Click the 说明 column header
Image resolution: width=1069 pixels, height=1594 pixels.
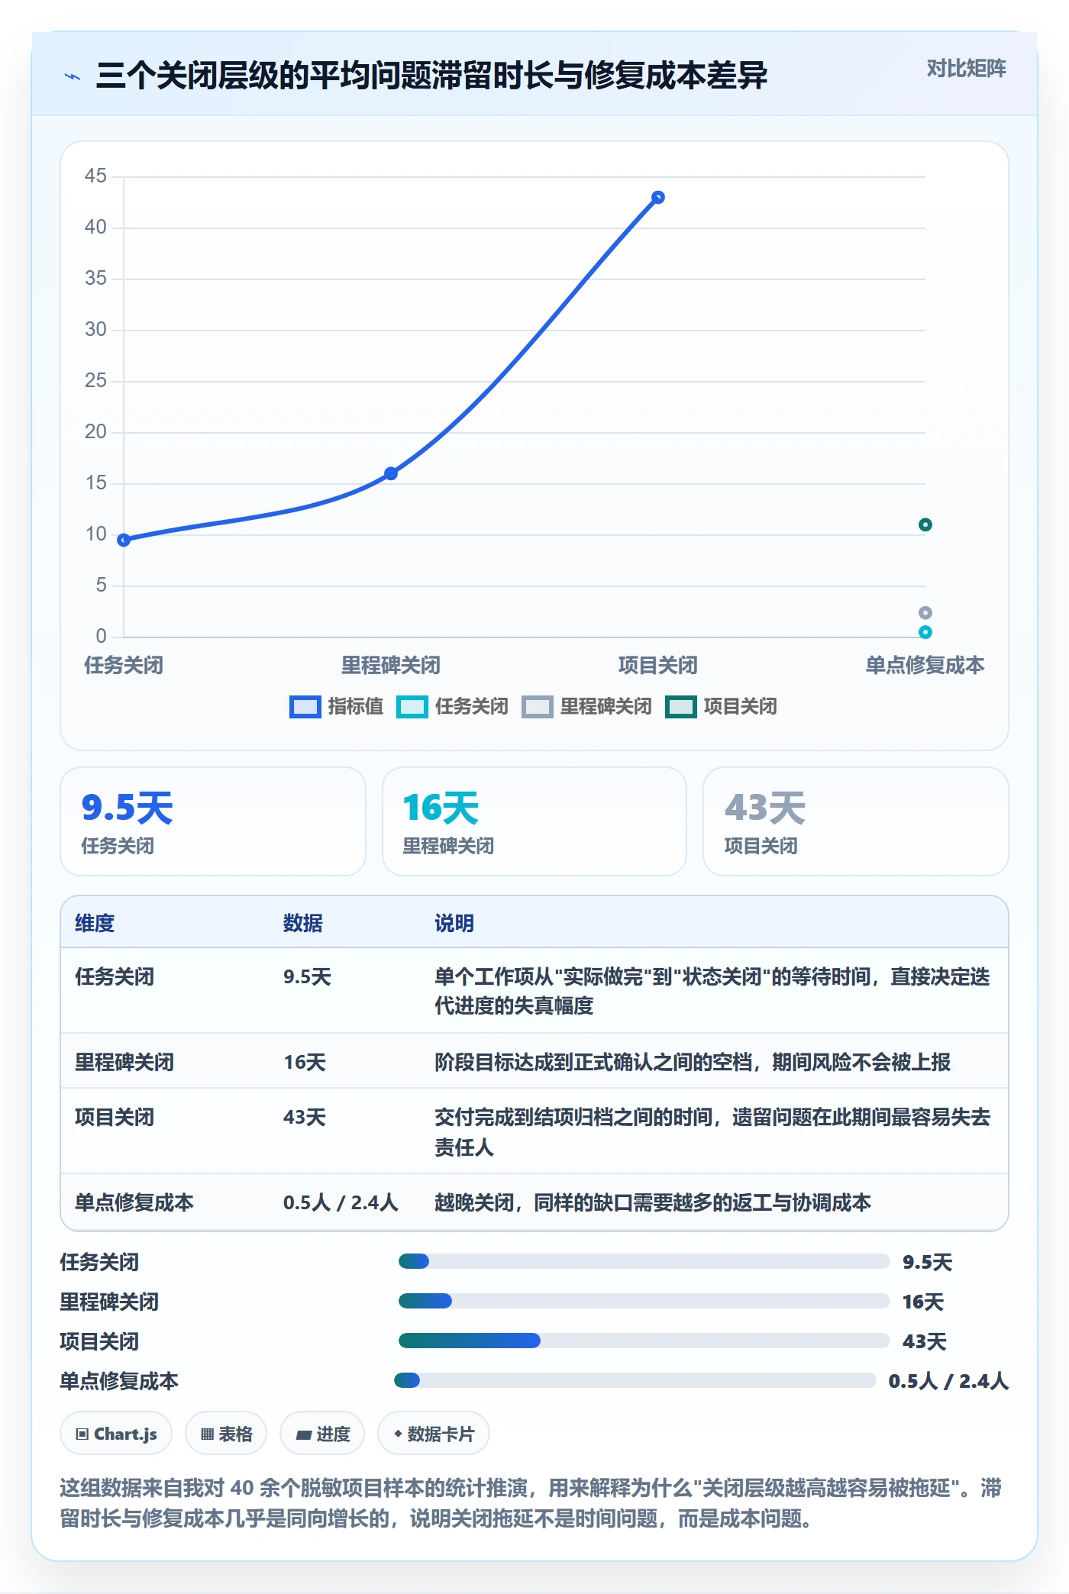pyautogui.click(x=454, y=923)
